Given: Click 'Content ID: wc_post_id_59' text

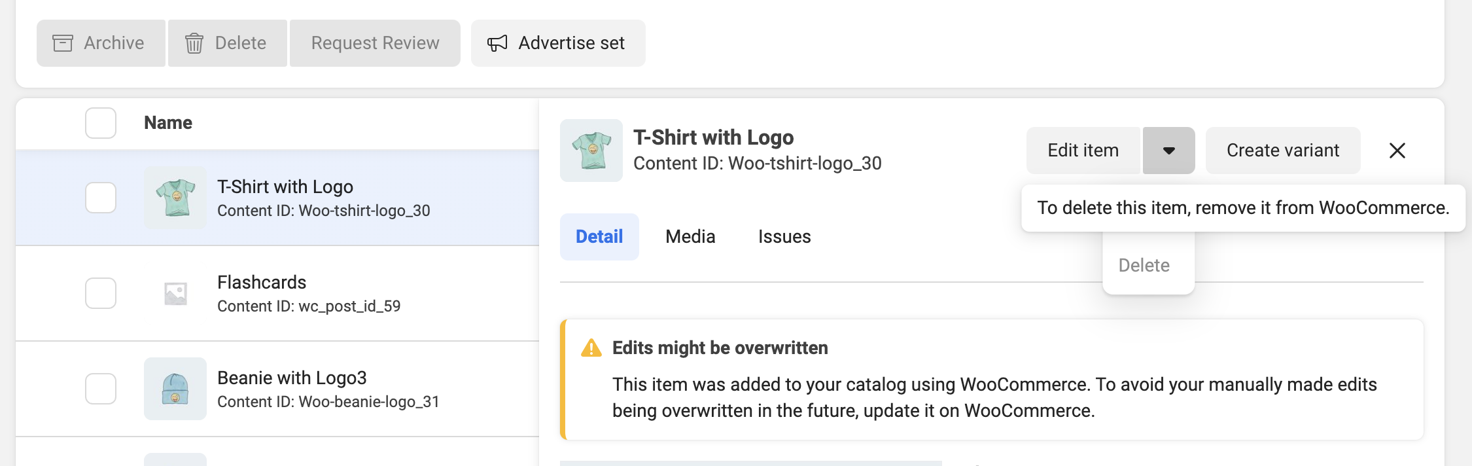Looking at the screenshot, I should [x=309, y=306].
